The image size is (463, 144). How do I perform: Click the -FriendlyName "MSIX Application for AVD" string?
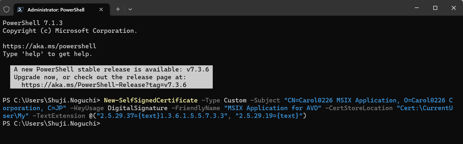coord(272,108)
